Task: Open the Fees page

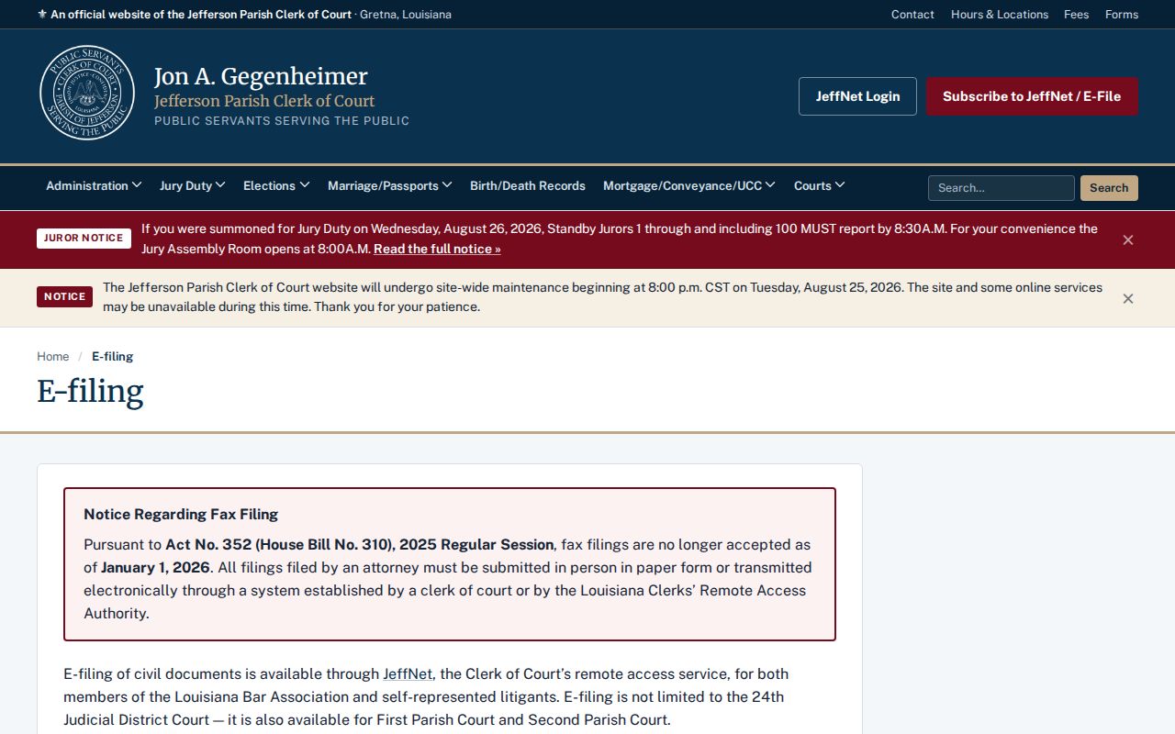Action: (x=1076, y=15)
